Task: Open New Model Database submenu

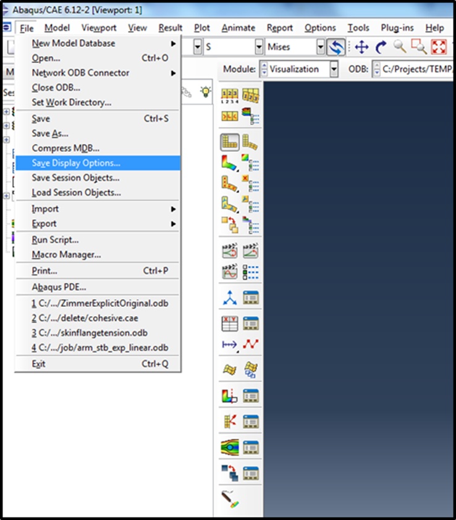Action: click(x=98, y=43)
